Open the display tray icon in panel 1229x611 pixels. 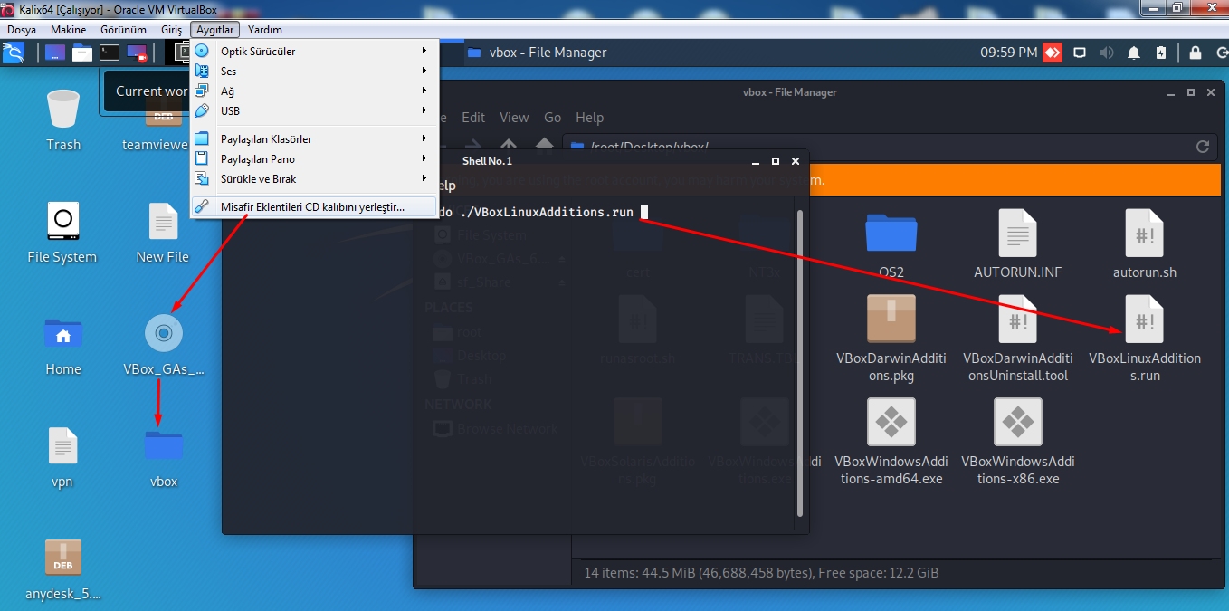(1080, 53)
